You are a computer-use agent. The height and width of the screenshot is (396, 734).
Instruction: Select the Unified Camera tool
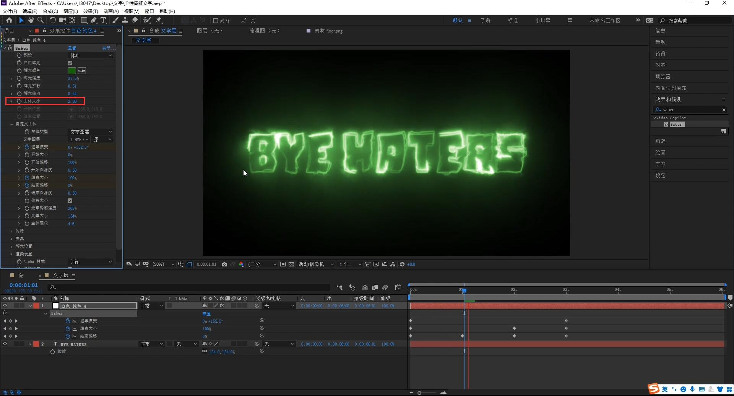(62, 20)
